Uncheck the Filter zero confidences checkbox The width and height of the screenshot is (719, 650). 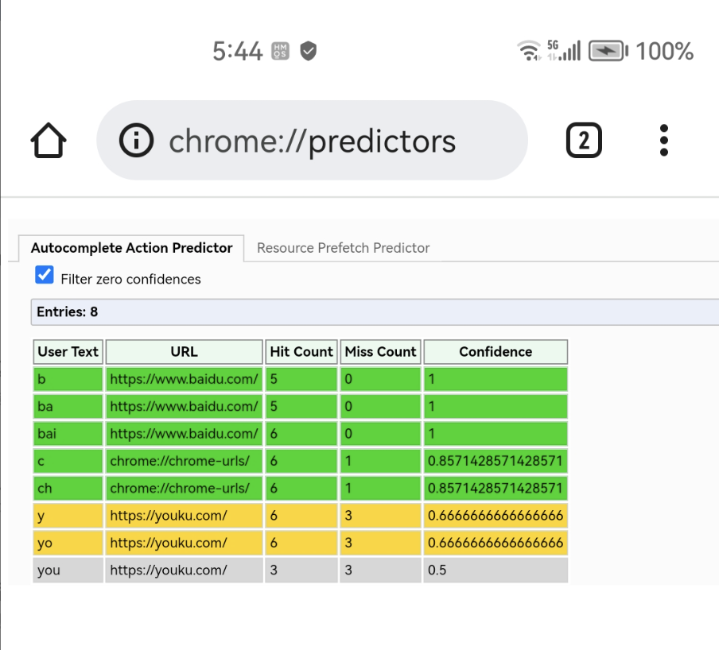(45, 275)
